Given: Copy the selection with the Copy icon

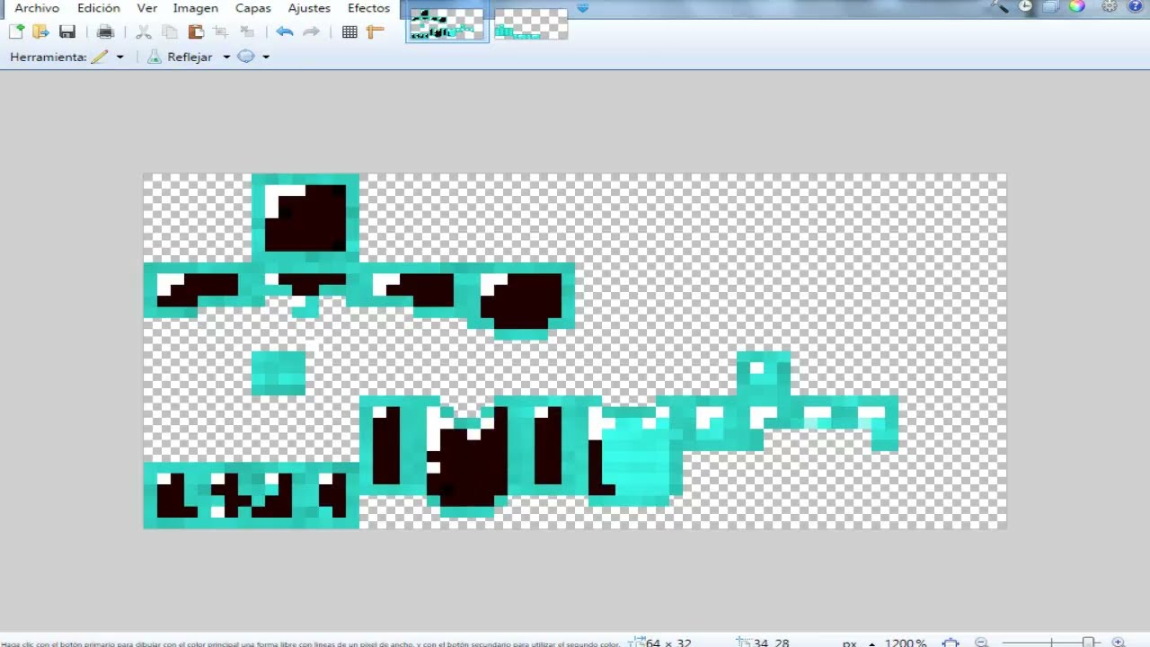Looking at the screenshot, I should [170, 31].
